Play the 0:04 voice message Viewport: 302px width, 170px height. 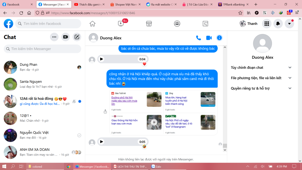[x=101, y=59]
